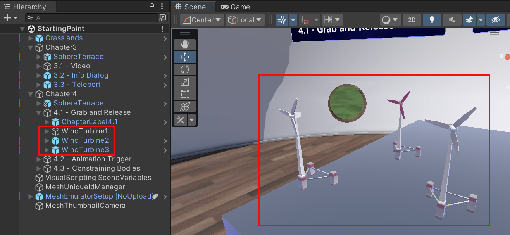510x235 pixels.
Task: Click the tools overlay drag handle
Action: (x=185, y=33)
